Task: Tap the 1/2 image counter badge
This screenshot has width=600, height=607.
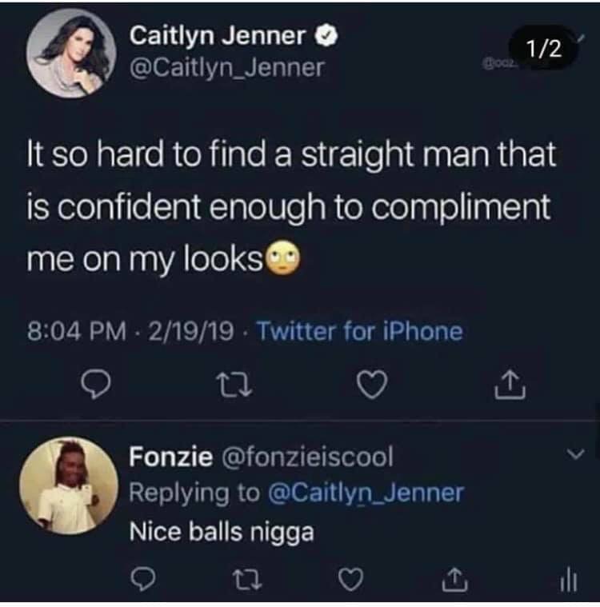Action: coord(544,48)
